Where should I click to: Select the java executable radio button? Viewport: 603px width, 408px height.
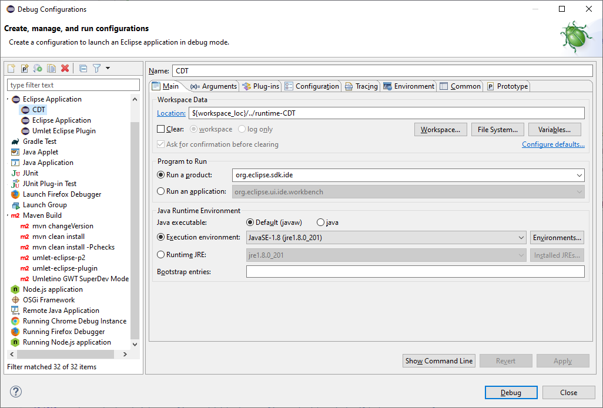tap(320, 222)
